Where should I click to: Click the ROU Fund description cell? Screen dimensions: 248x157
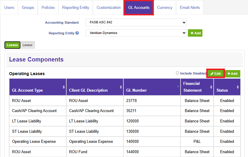point(95,152)
